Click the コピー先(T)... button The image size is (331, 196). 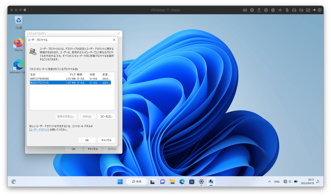click(x=106, y=116)
